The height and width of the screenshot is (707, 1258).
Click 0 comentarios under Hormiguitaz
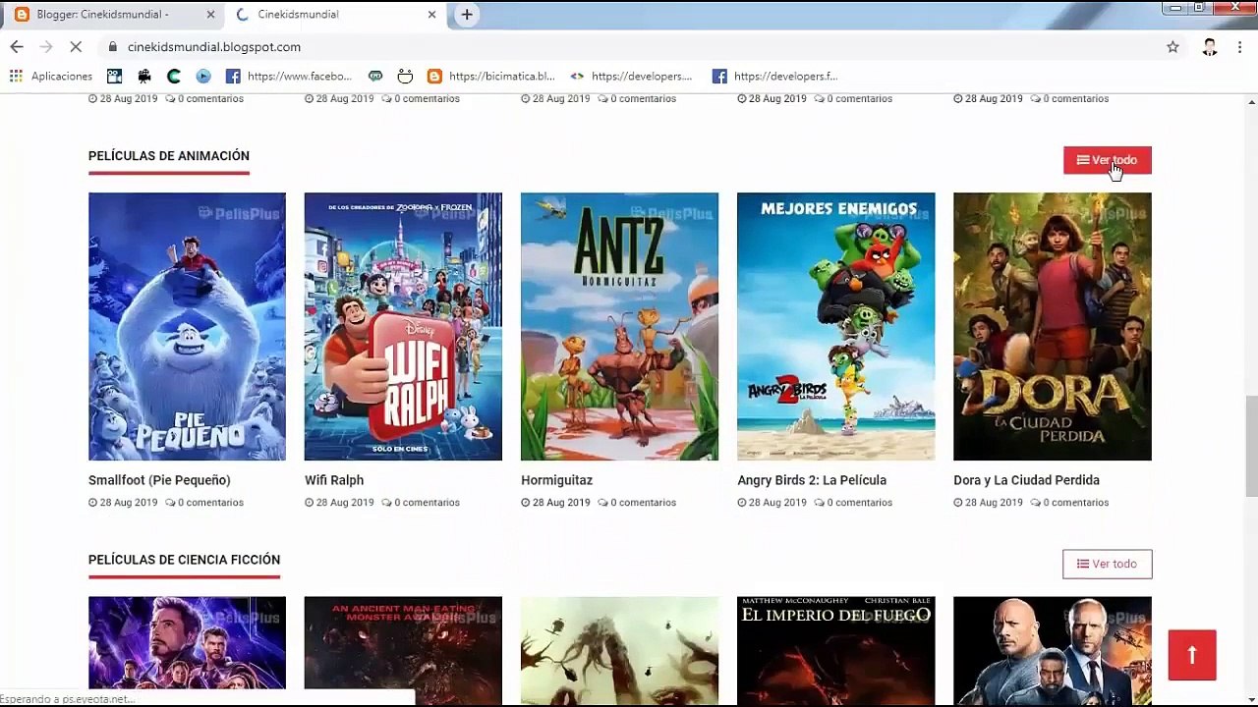click(637, 502)
